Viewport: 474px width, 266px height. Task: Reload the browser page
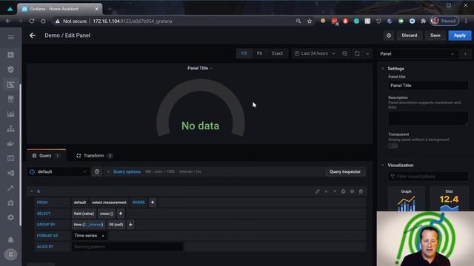32,21
